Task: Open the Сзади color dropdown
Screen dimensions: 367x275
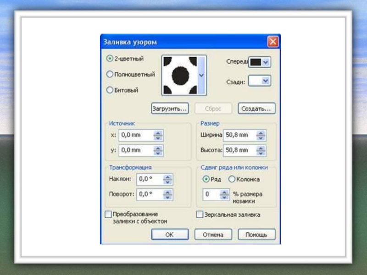Action: tap(266, 81)
